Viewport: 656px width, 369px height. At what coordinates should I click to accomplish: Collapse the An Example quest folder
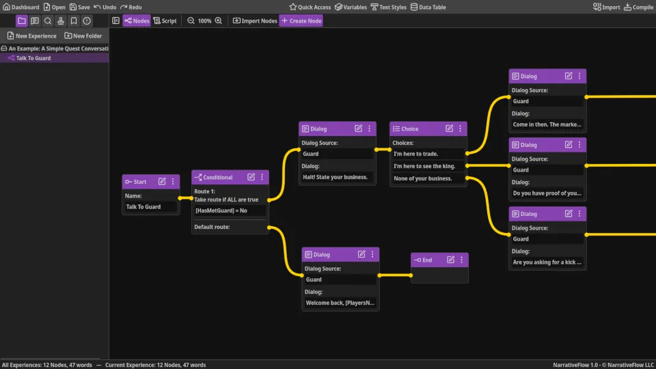(4, 49)
